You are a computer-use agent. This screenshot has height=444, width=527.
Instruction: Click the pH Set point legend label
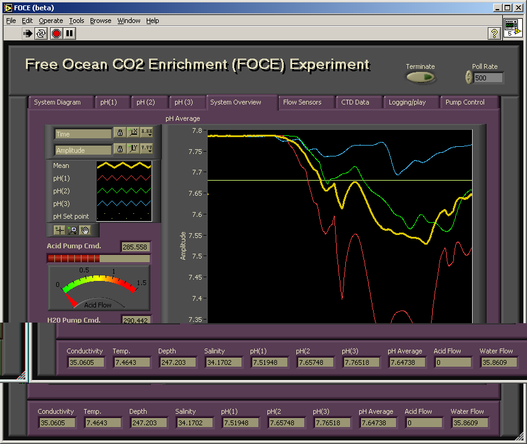coord(71,216)
